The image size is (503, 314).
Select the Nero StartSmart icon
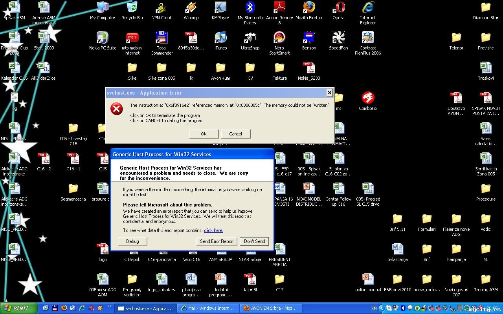[x=279, y=43]
